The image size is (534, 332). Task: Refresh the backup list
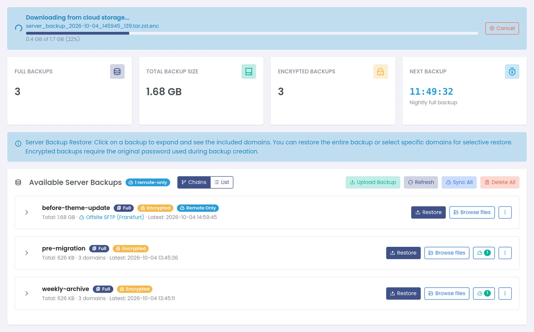point(421,182)
